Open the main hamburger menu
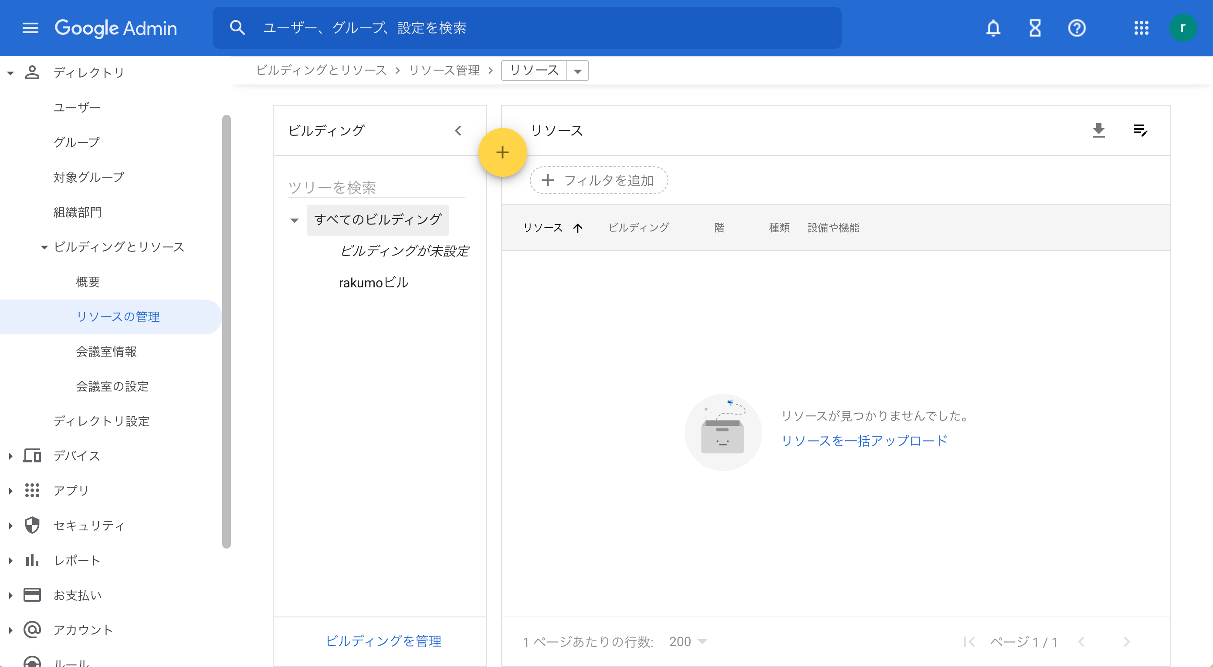The width and height of the screenshot is (1213, 667). [x=30, y=28]
